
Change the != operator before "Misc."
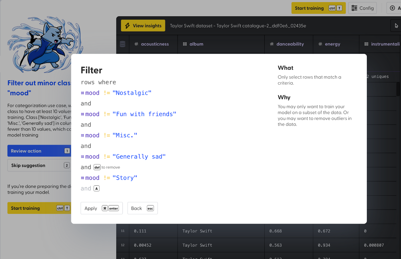(x=107, y=135)
